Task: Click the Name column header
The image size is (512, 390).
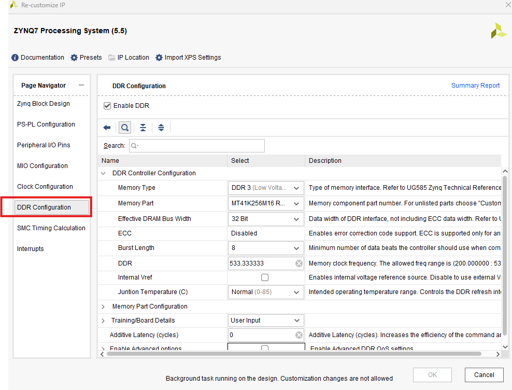Action: (x=162, y=161)
